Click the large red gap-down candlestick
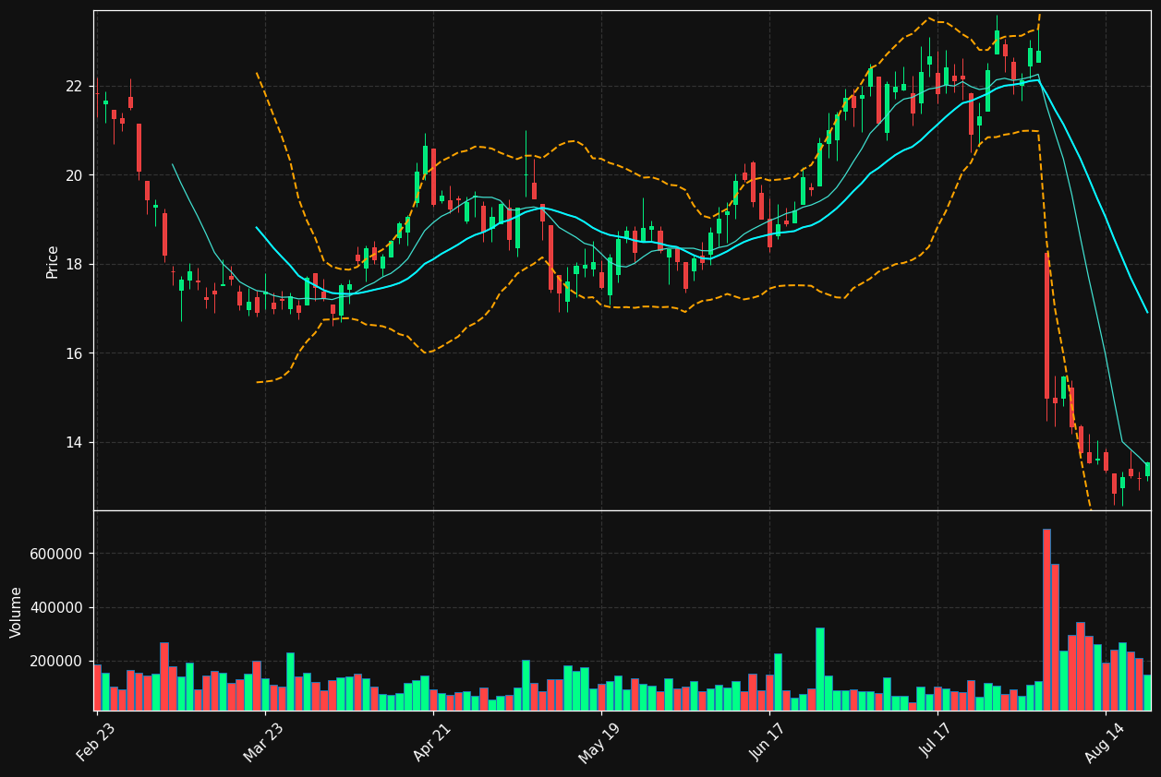Screen dimensions: 1161x777 [x=1046, y=326]
